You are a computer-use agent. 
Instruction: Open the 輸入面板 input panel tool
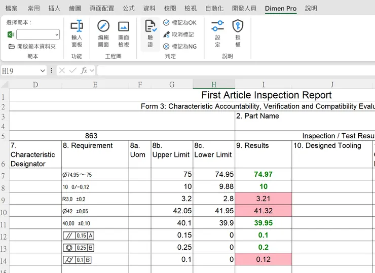coord(77,33)
